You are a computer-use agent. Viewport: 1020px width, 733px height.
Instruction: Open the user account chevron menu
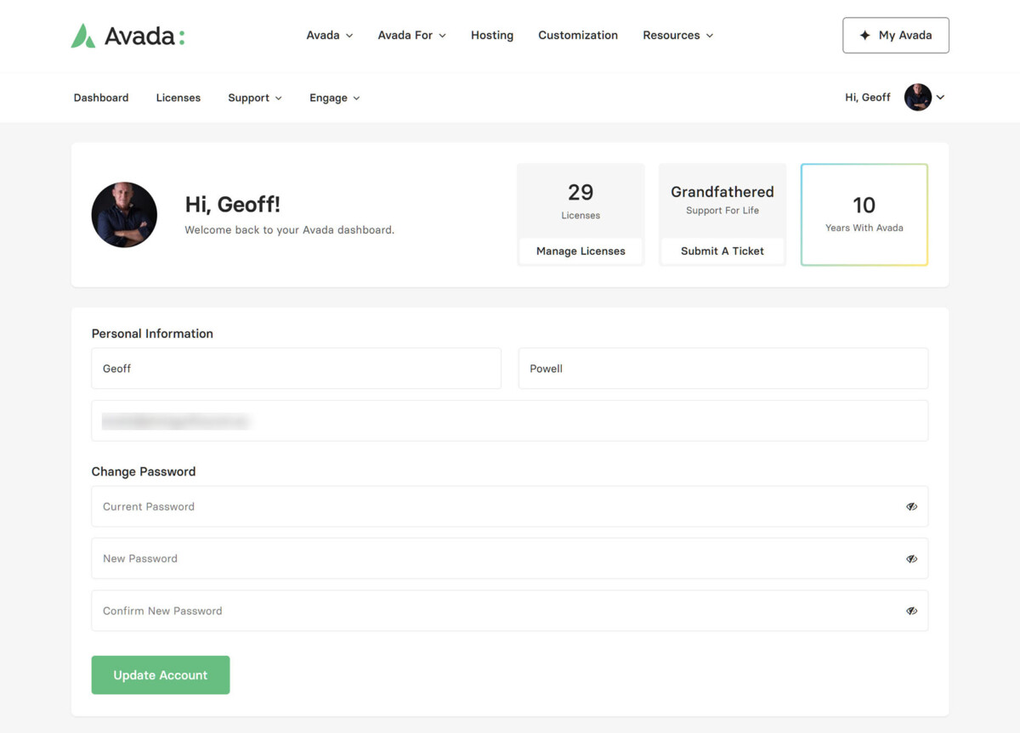(x=940, y=98)
